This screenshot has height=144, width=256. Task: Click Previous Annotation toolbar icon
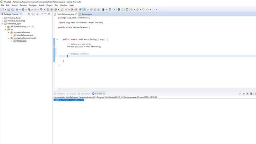coord(138,10)
